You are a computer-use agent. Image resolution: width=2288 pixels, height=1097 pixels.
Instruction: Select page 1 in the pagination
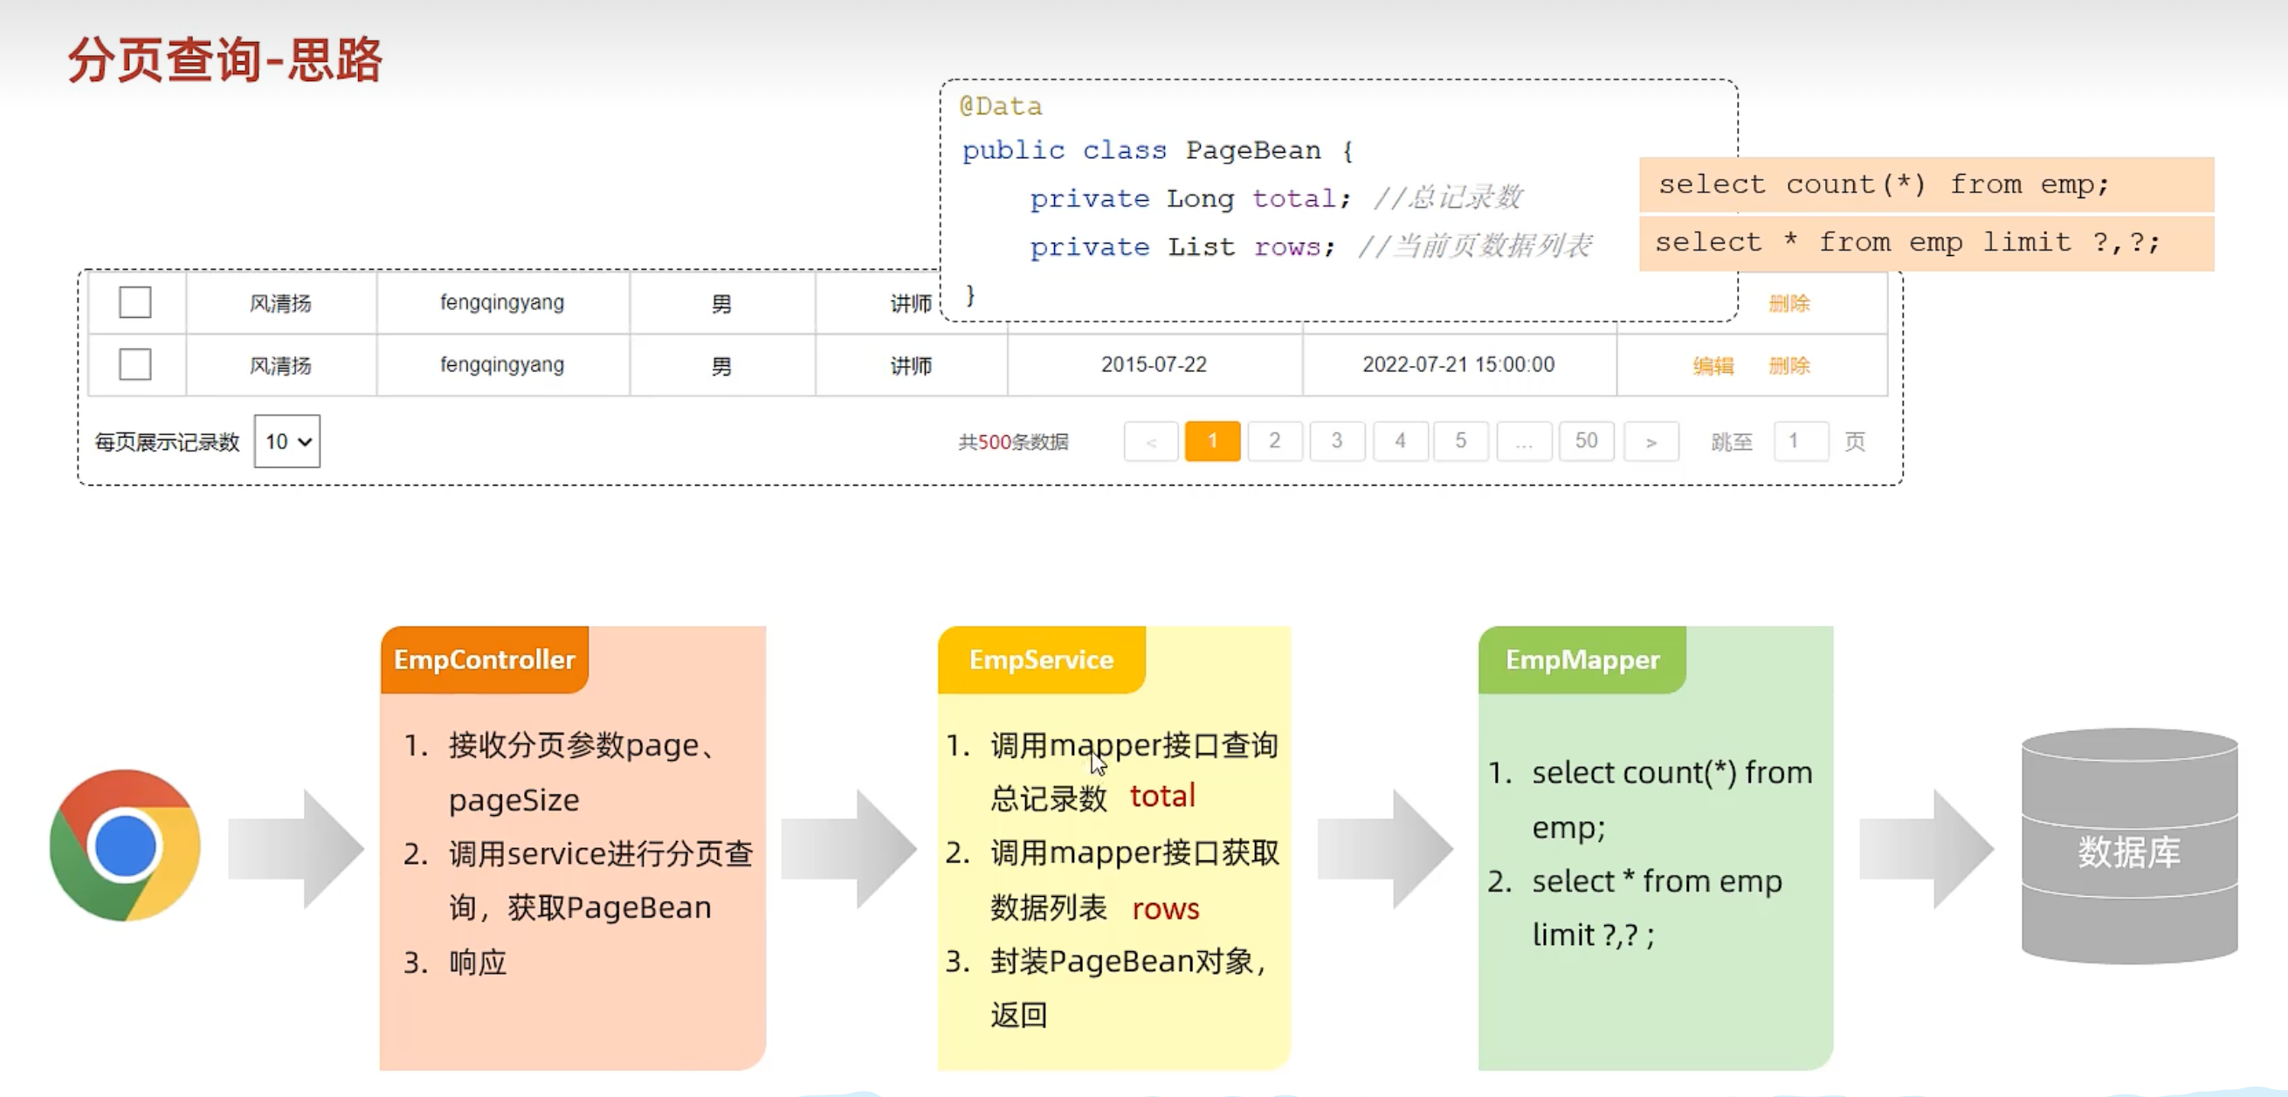click(1212, 440)
